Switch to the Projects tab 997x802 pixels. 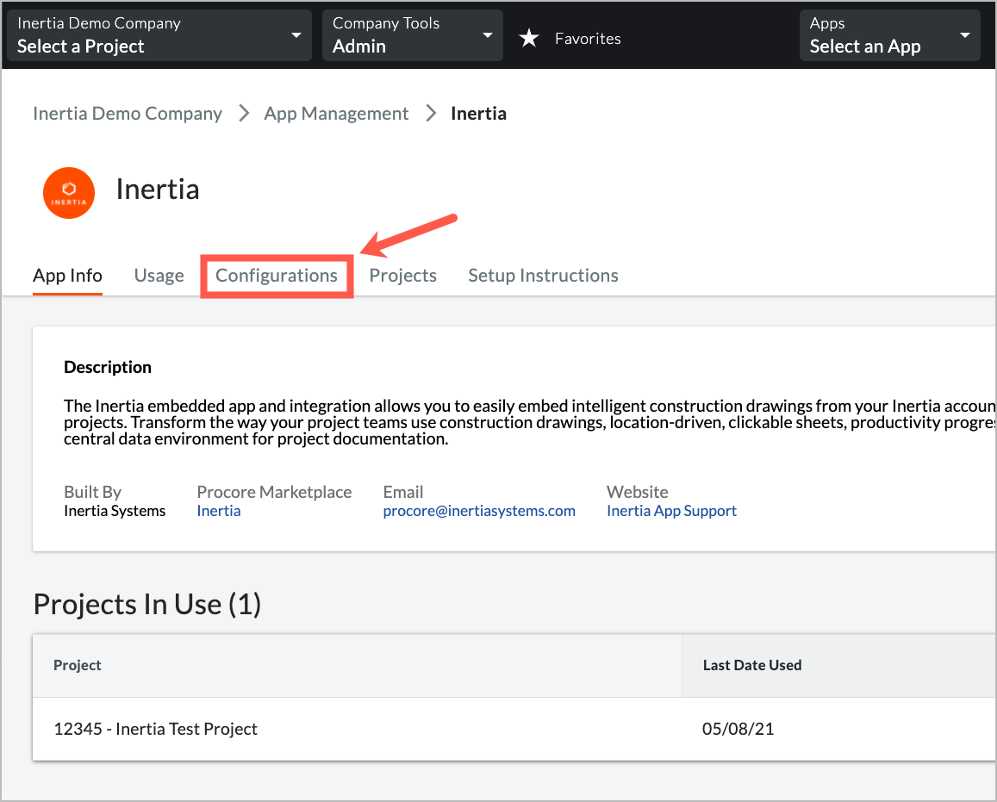[402, 276]
